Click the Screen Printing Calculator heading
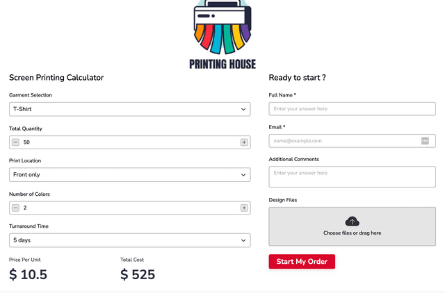The height and width of the screenshot is (293, 445). pyautogui.click(x=56, y=78)
